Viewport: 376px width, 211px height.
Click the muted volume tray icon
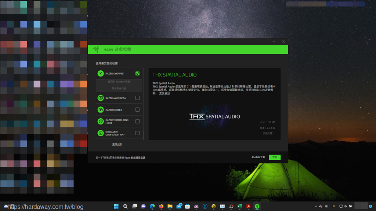coord(346,206)
